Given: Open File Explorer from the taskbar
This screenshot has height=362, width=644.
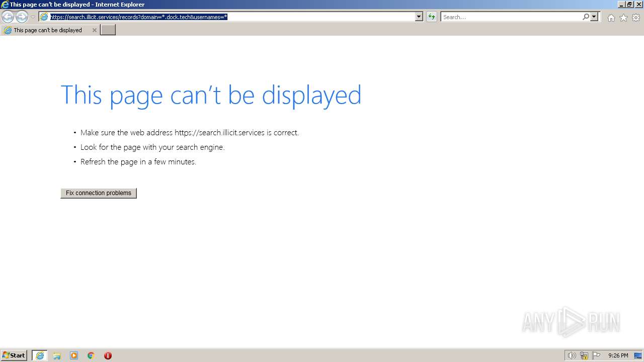Looking at the screenshot, I should [57, 355].
